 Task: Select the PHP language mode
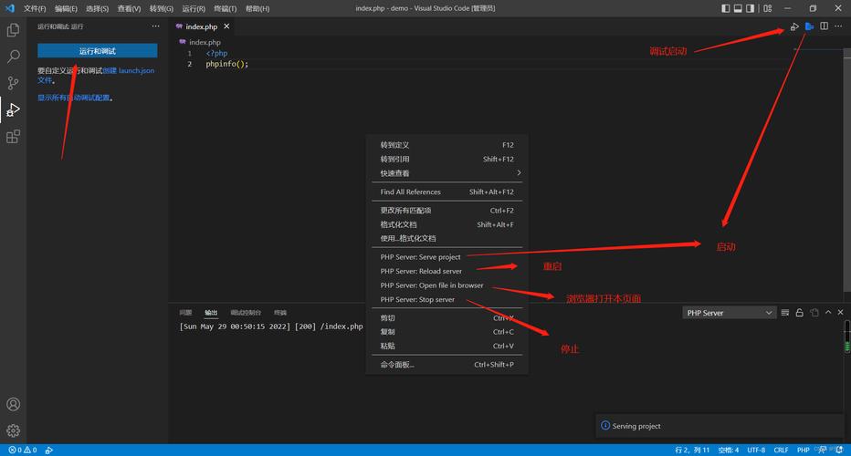click(804, 450)
